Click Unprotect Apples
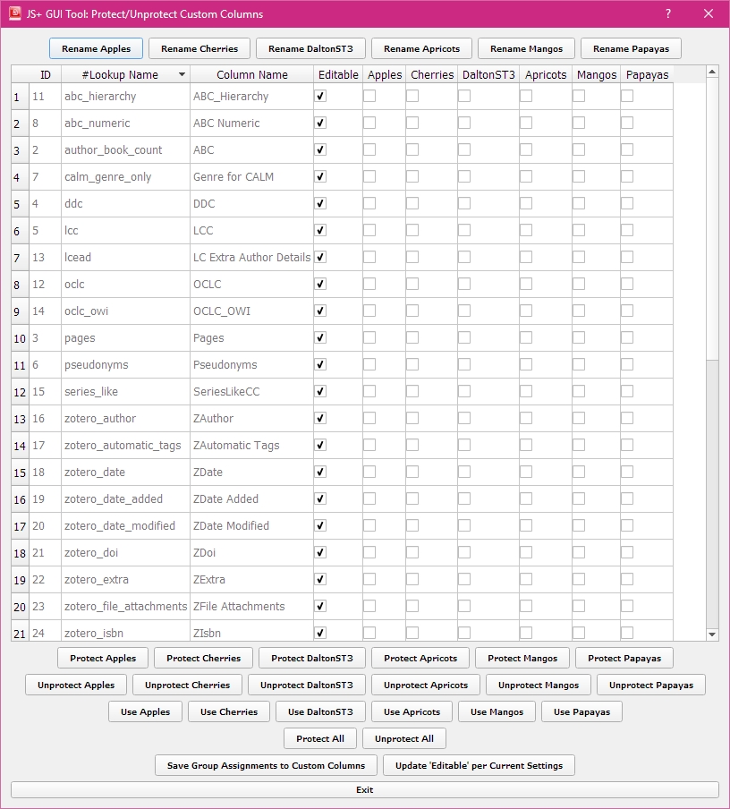Screen dimensions: 730x809 (76, 685)
